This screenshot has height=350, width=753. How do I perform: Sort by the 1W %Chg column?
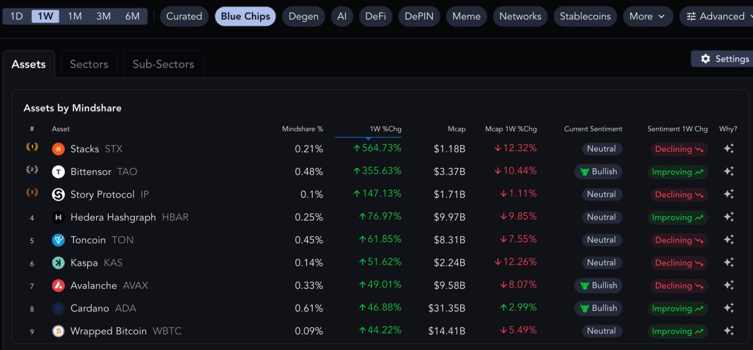(385, 129)
